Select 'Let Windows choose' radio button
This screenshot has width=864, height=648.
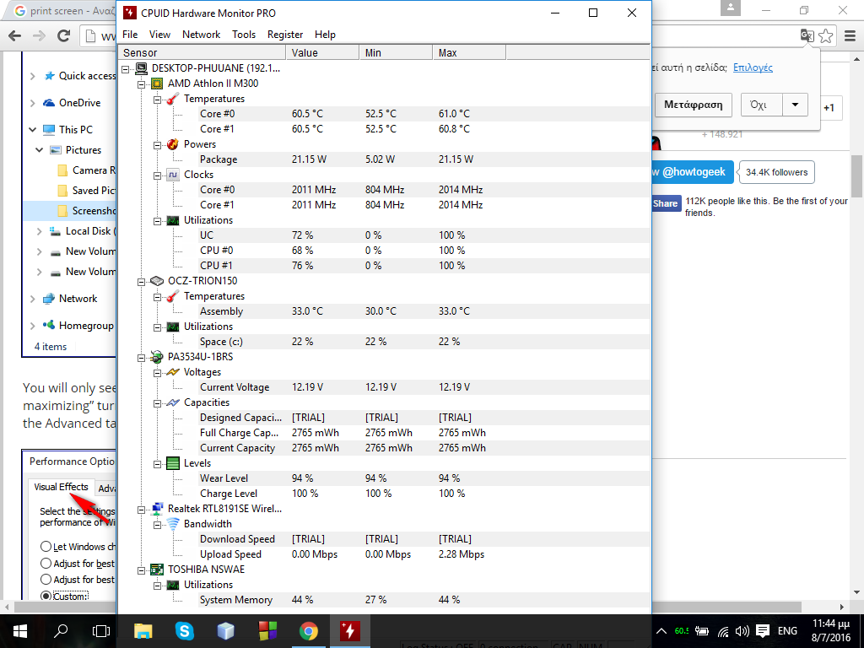[46, 547]
